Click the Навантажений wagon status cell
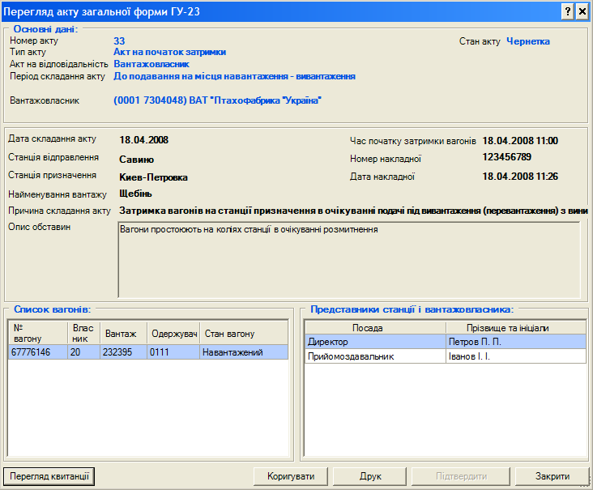 click(244, 352)
